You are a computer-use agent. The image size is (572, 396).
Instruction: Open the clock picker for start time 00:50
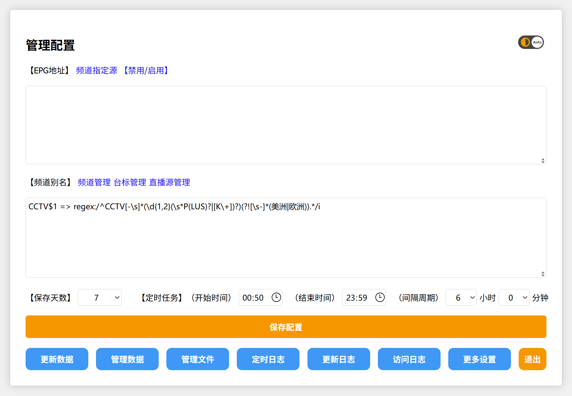tap(276, 298)
